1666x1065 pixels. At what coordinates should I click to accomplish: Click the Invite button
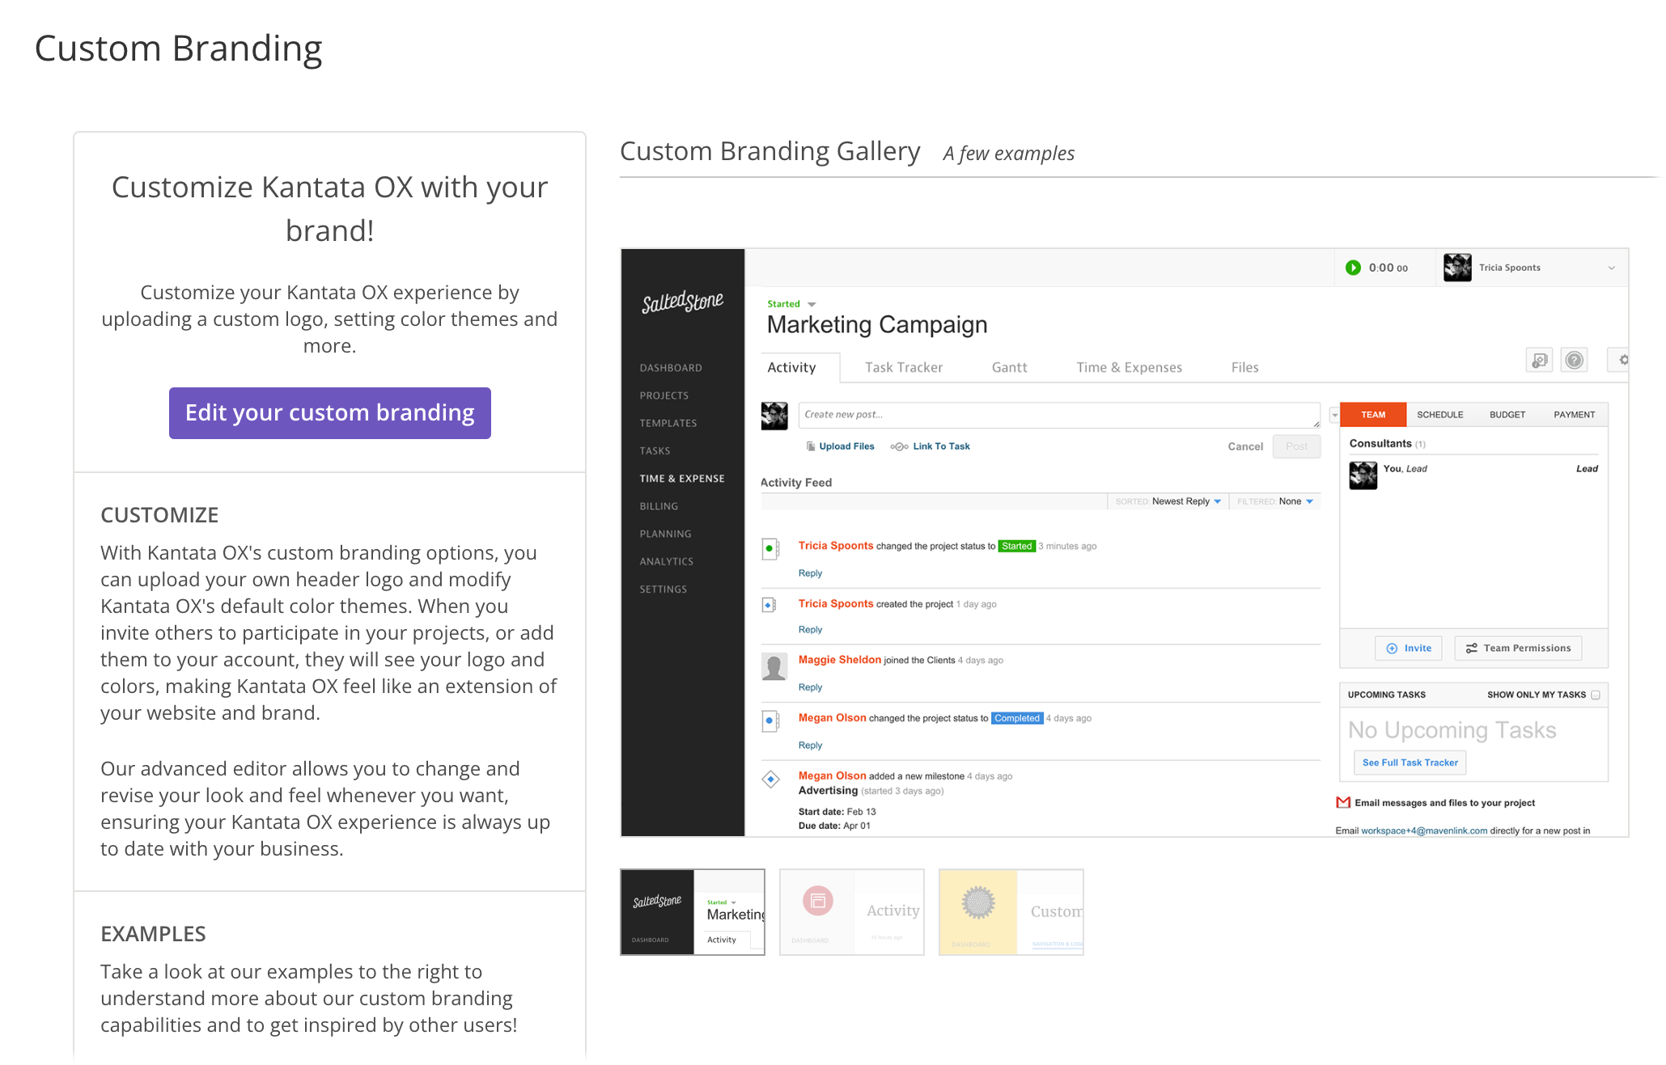point(1409,649)
